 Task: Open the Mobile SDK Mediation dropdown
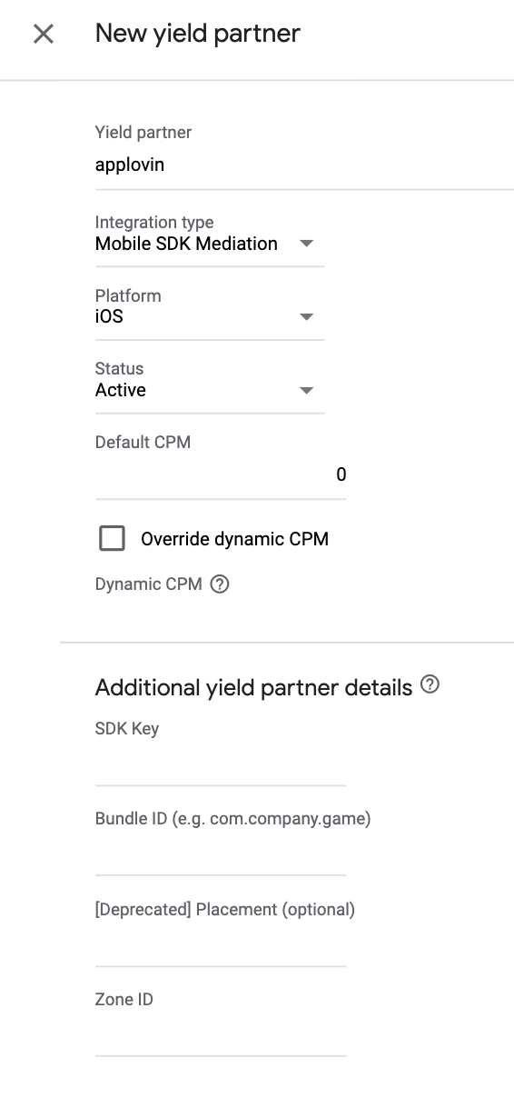point(210,244)
